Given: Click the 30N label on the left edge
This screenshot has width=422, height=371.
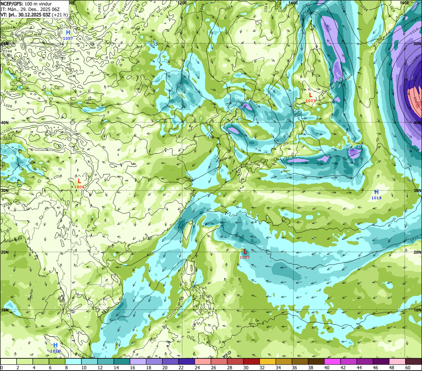Looking at the screenshot, I should click(x=5, y=190).
